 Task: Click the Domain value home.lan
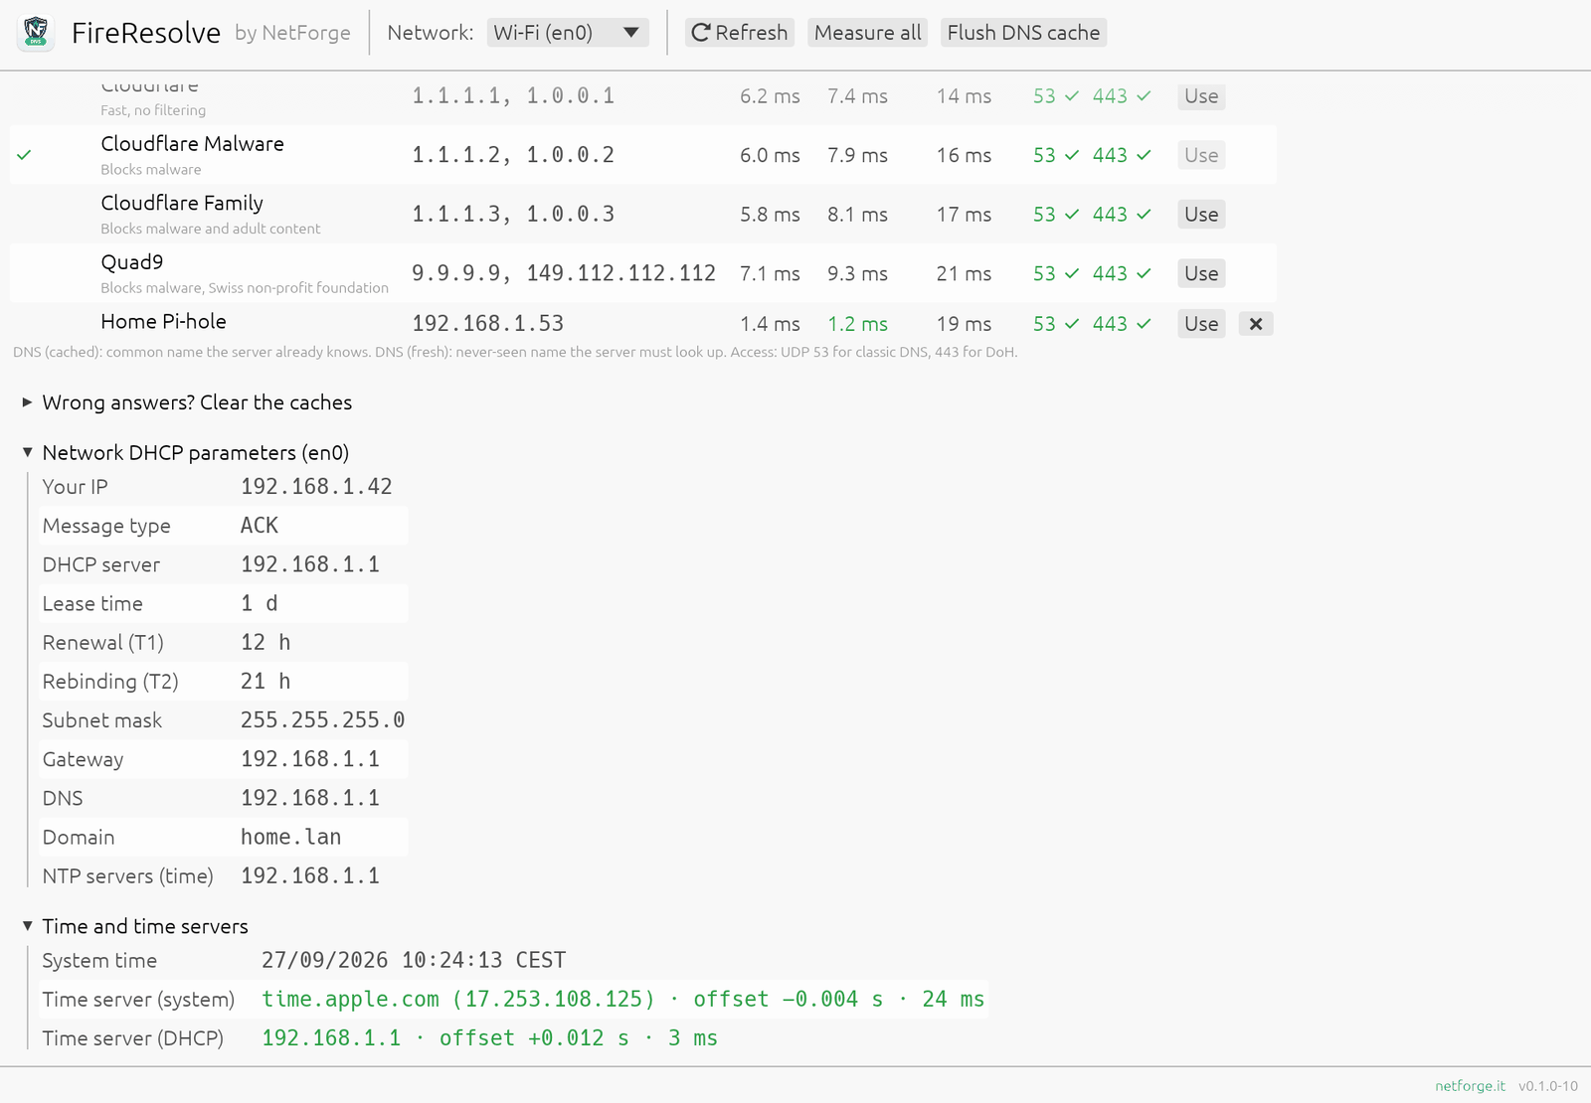point(290,838)
